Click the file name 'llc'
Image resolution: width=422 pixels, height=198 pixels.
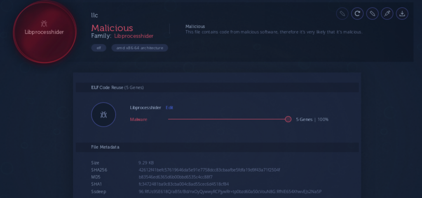pos(94,15)
